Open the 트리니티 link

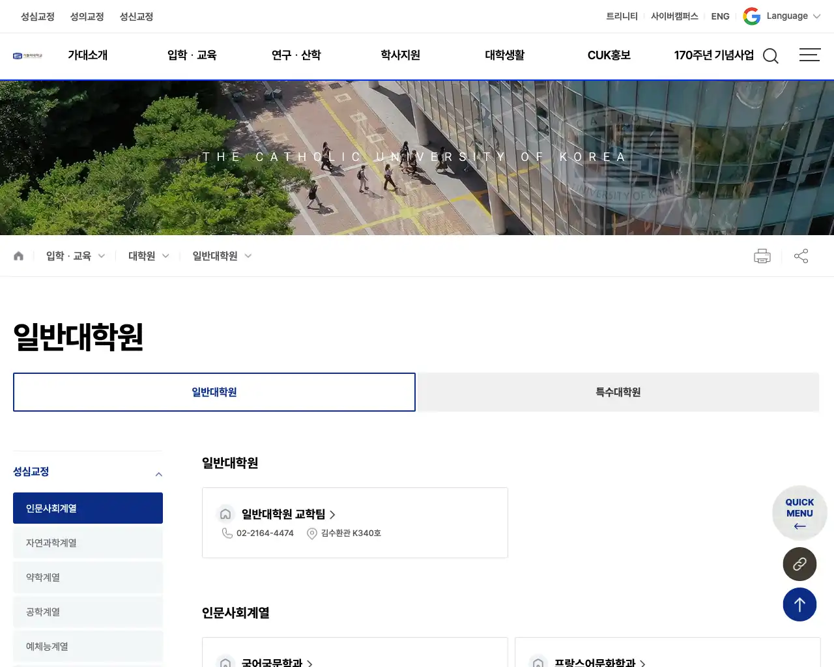[x=622, y=16]
